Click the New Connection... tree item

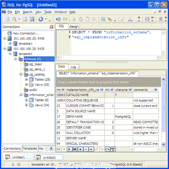(x=26, y=33)
